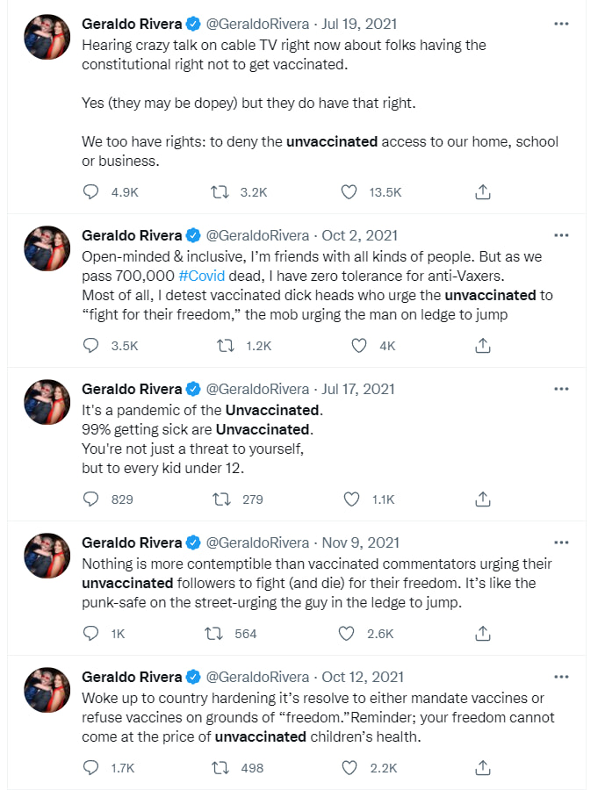This screenshot has width=605, height=790.
Task: Expand the more menu on the Oct 12 tweet
Action: [561, 677]
